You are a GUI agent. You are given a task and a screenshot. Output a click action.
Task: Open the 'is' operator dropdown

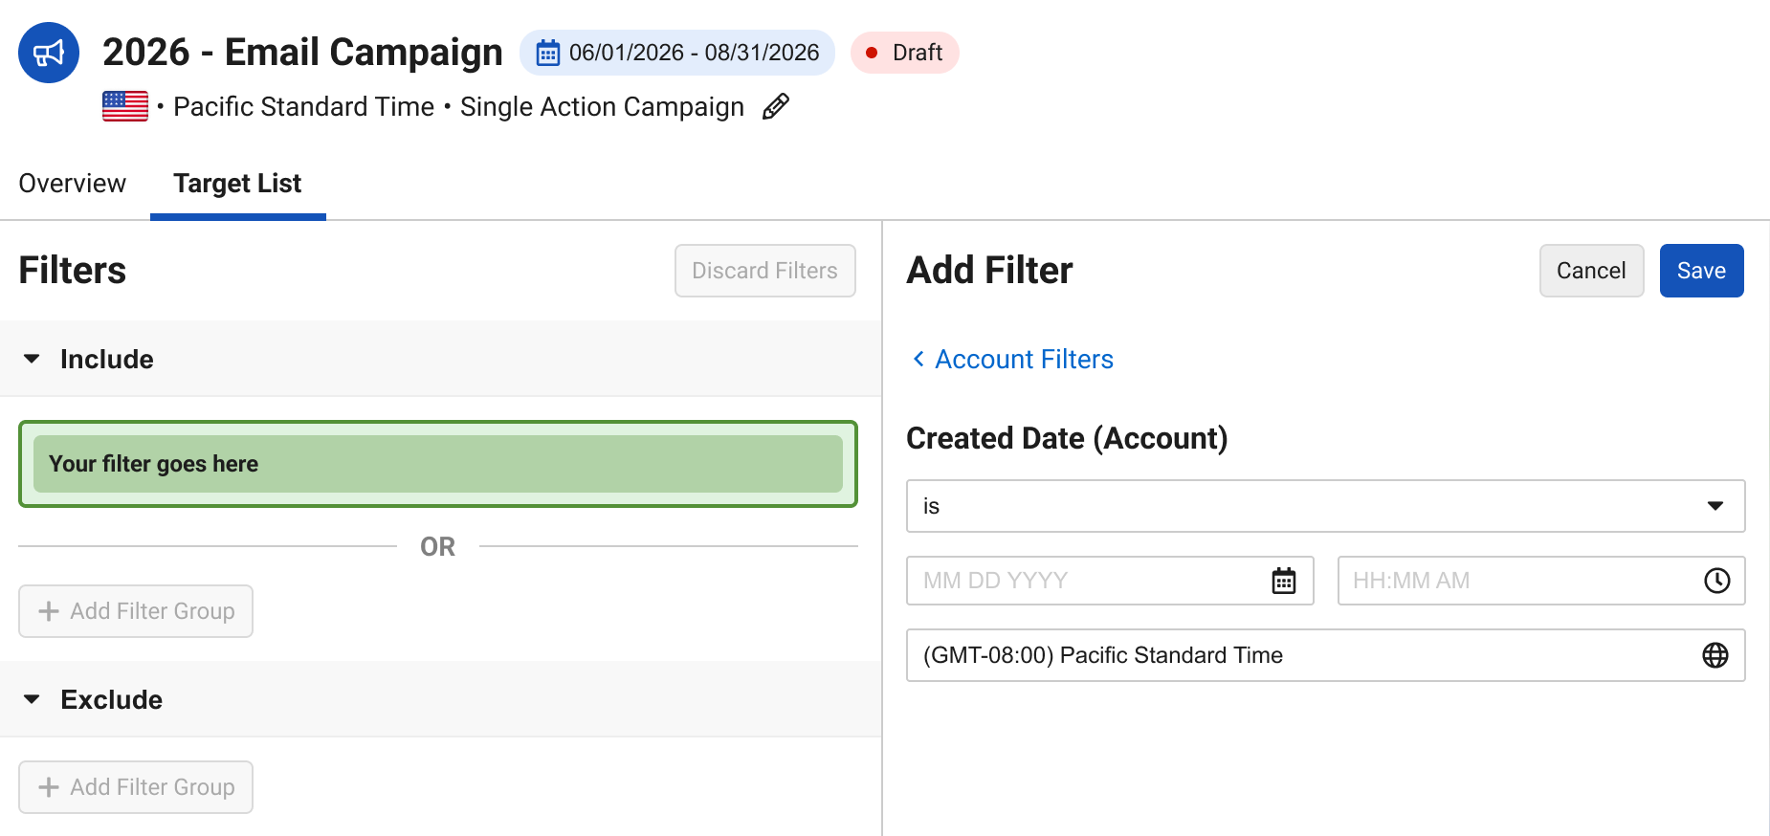point(1326,506)
